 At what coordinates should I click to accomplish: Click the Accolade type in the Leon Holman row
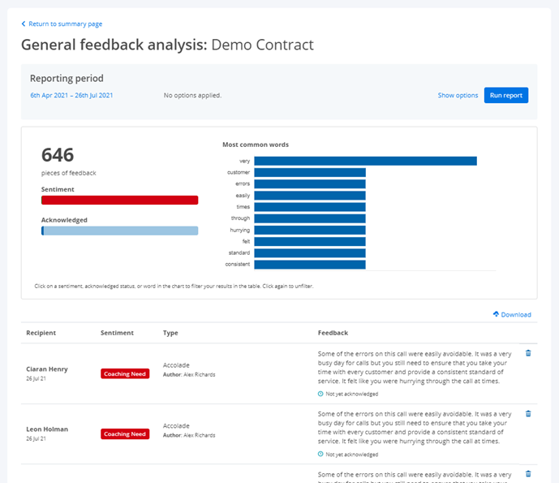click(x=176, y=426)
